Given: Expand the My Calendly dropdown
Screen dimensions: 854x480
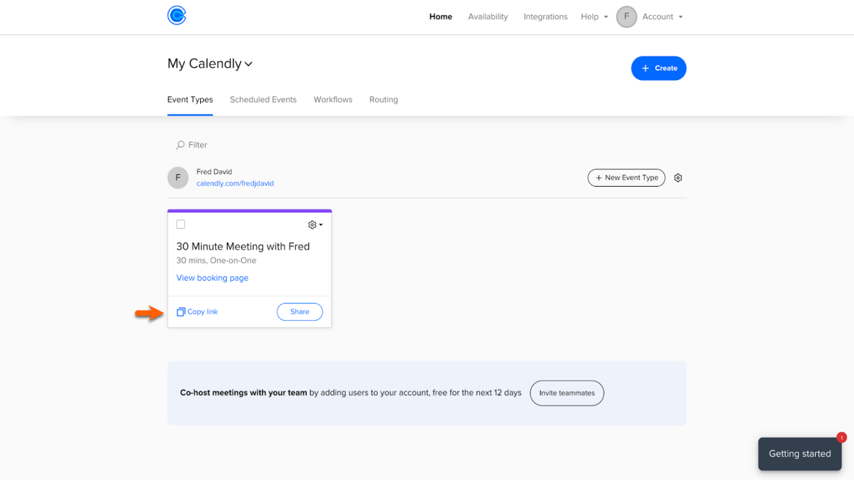Looking at the screenshot, I should click(249, 64).
